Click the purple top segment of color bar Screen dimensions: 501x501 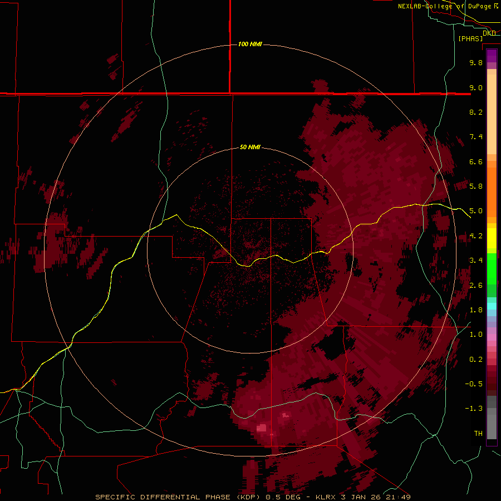pos(492,56)
